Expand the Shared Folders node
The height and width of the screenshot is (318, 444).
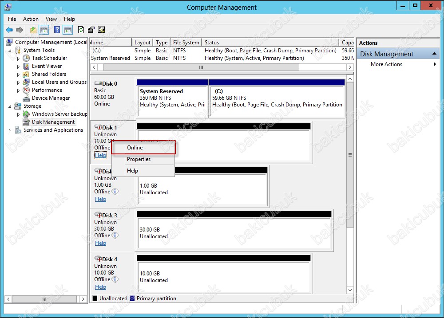pyautogui.click(x=18, y=75)
